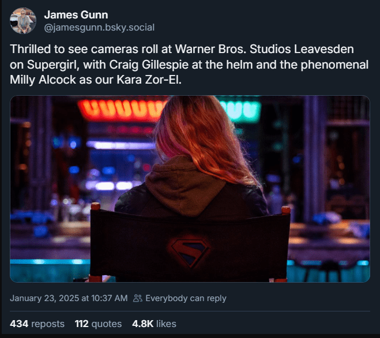The height and width of the screenshot is (338, 380).
Task: View the 434 reposts list
Action: (37, 324)
